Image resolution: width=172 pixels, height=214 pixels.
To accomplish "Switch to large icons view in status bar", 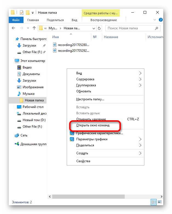I will coord(160,202).
